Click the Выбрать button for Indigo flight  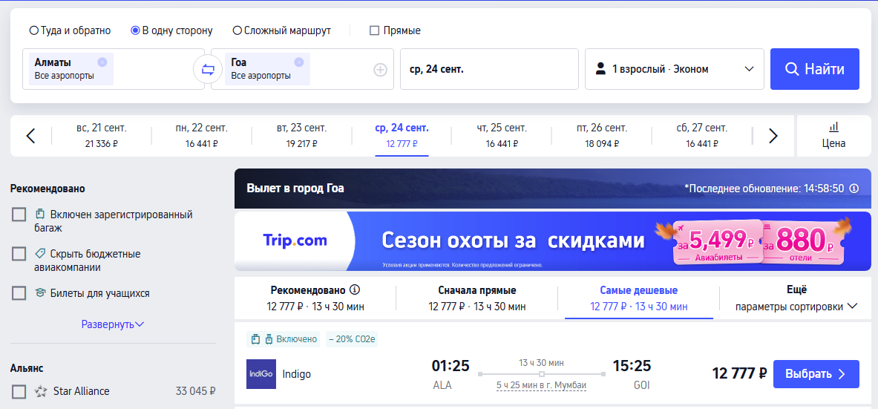pyautogui.click(x=816, y=374)
